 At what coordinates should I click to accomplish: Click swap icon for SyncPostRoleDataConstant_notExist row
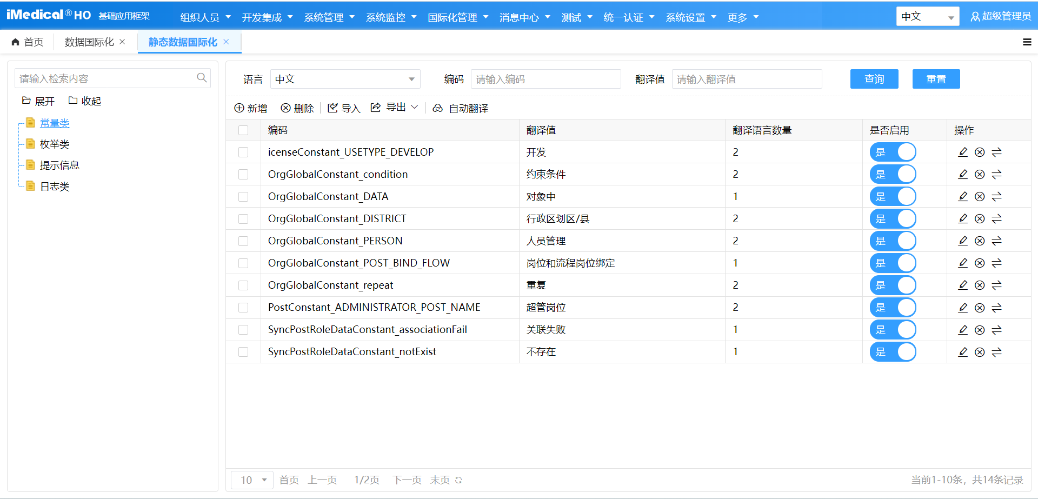pyautogui.click(x=997, y=352)
